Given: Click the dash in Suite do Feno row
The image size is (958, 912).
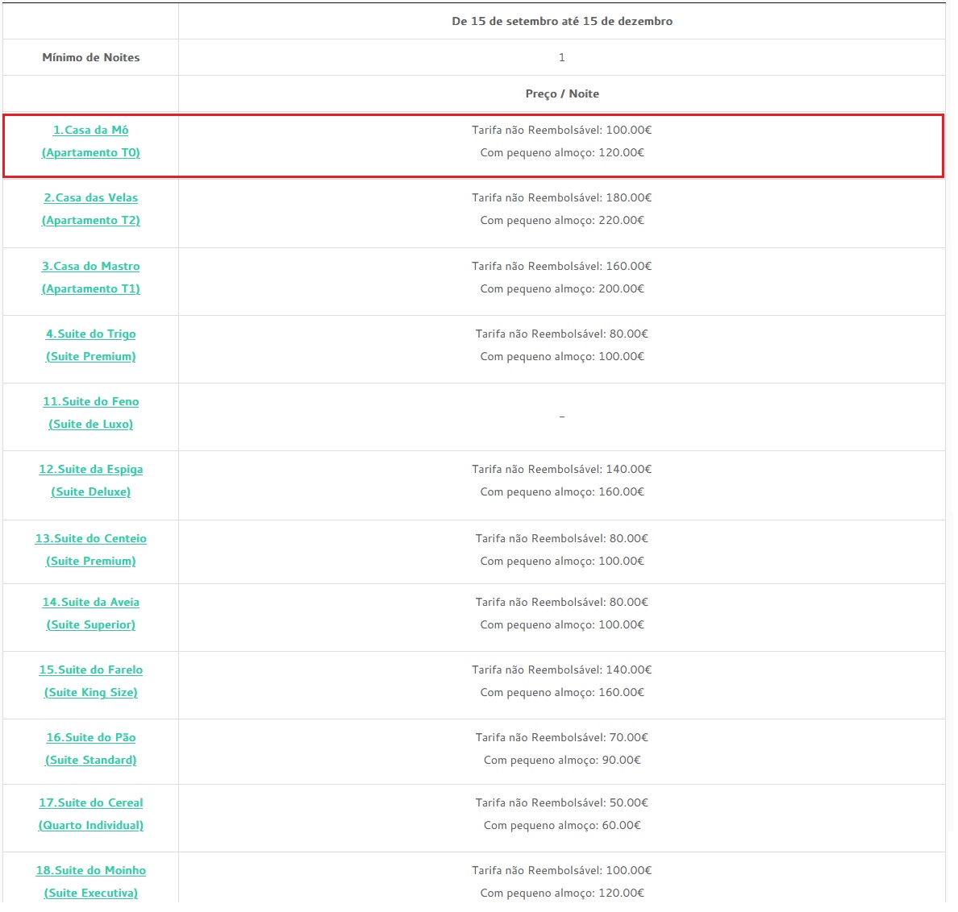Looking at the screenshot, I should click(x=562, y=417).
